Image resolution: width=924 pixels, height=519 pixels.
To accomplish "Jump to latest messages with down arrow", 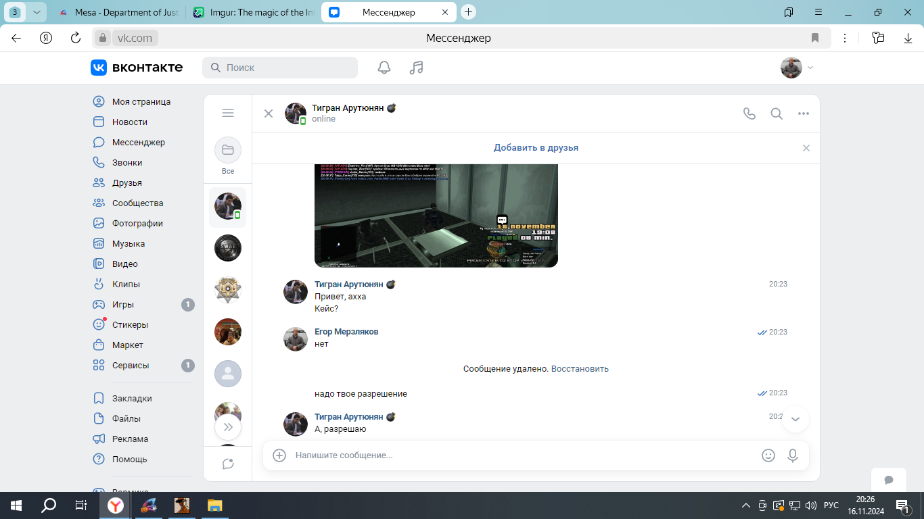I will (795, 419).
